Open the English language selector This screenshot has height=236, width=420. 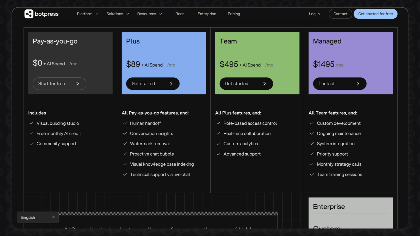38,217
